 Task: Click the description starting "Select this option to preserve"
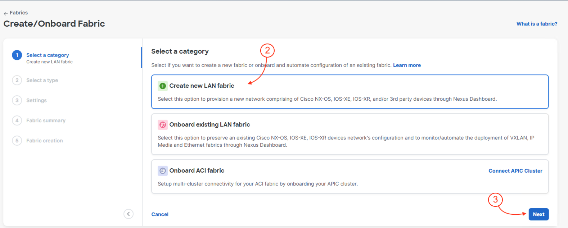[346, 141]
